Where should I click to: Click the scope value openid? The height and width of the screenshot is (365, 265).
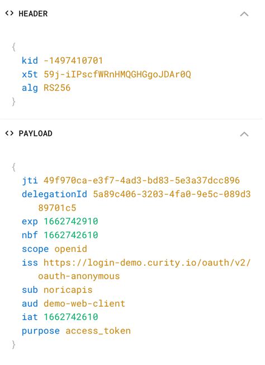(70, 249)
